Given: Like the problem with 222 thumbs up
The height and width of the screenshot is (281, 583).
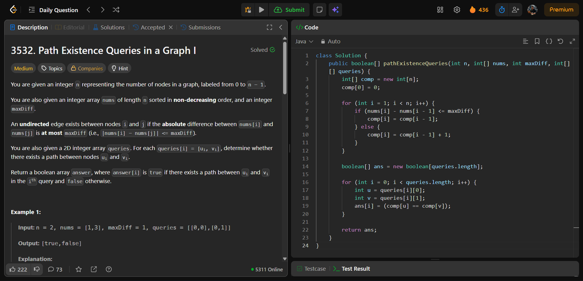Looking at the screenshot, I should pyautogui.click(x=19, y=269).
